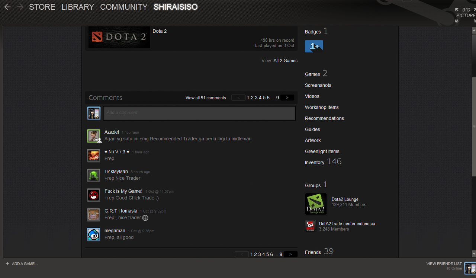The height and width of the screenshot is (278, 476).
Task: Jump to comments page 5 in bottom pager
Action: [x=267, y=254]
